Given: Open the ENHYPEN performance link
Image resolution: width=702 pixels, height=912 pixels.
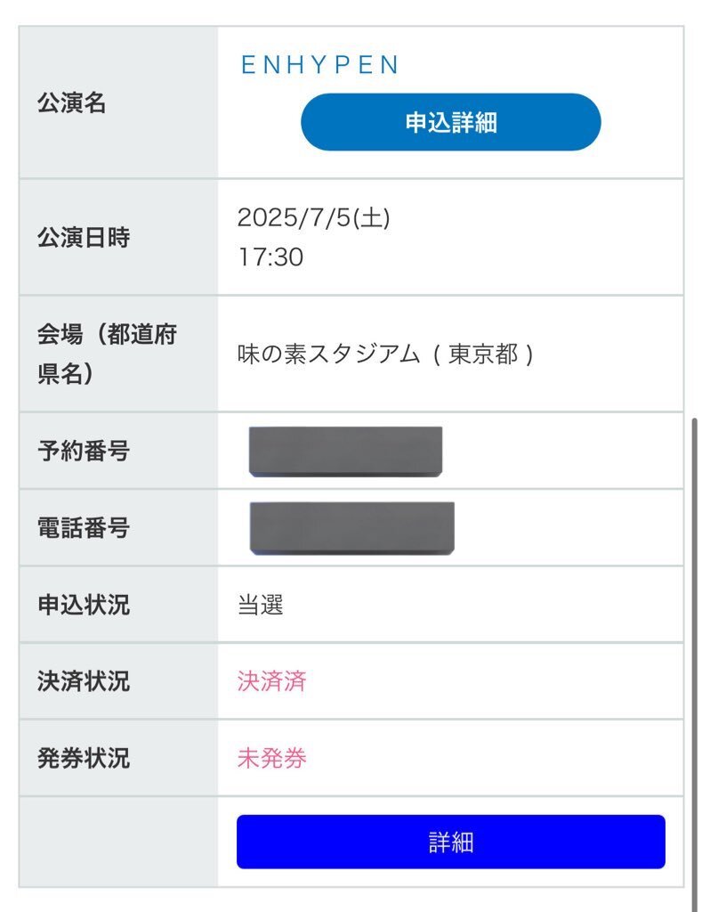Looking at the screenshot, I should 319,64.
